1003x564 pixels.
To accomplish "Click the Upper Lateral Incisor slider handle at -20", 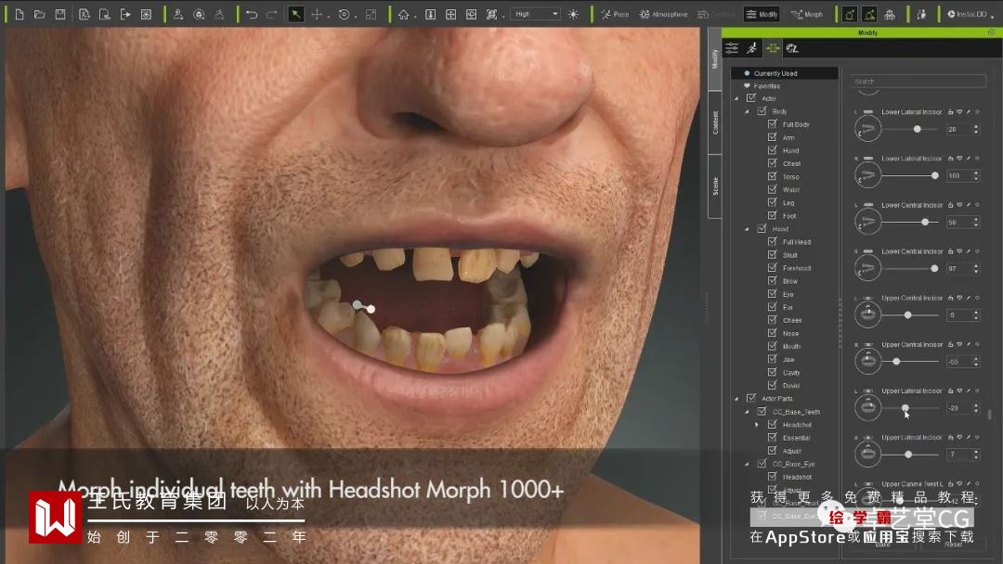I will click(905, 407).
